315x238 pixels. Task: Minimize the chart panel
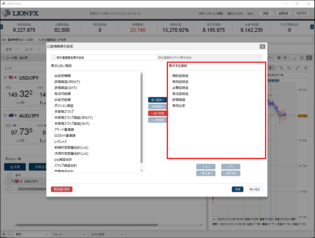(295, 58)
